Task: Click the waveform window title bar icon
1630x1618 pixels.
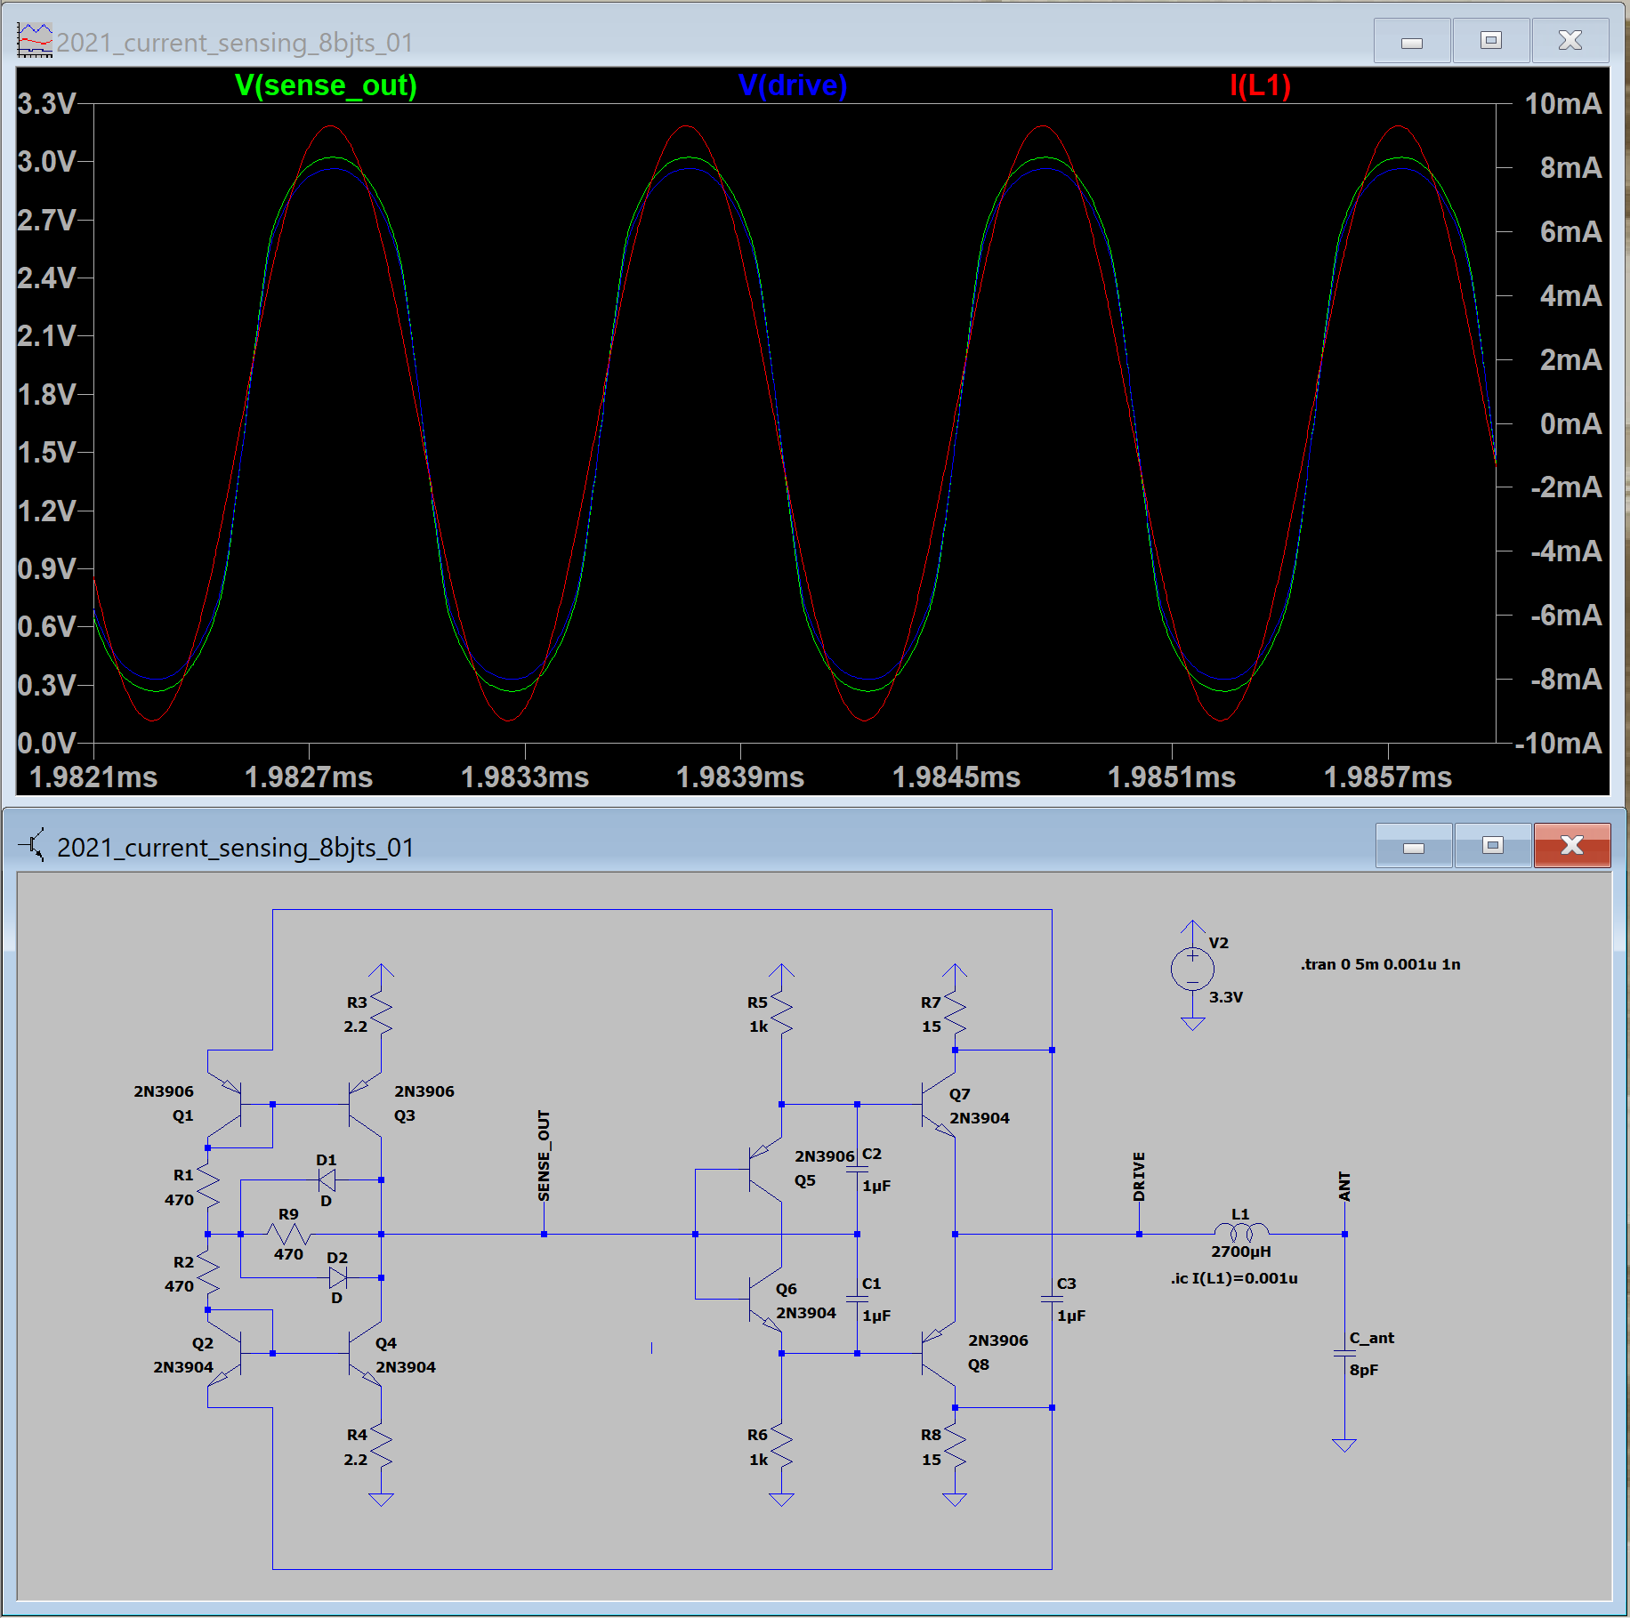Action: pyautogui.click(x=35, y=41)
